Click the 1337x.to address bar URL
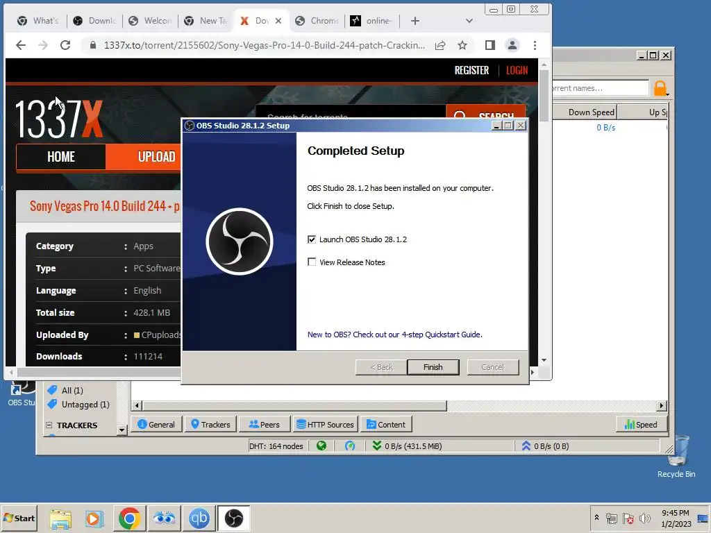This screenshot has height=533, width=711. pos(265,45)
